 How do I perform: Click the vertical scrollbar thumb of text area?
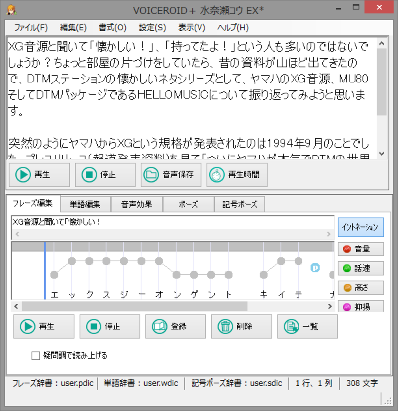click(x=382, y=82)
